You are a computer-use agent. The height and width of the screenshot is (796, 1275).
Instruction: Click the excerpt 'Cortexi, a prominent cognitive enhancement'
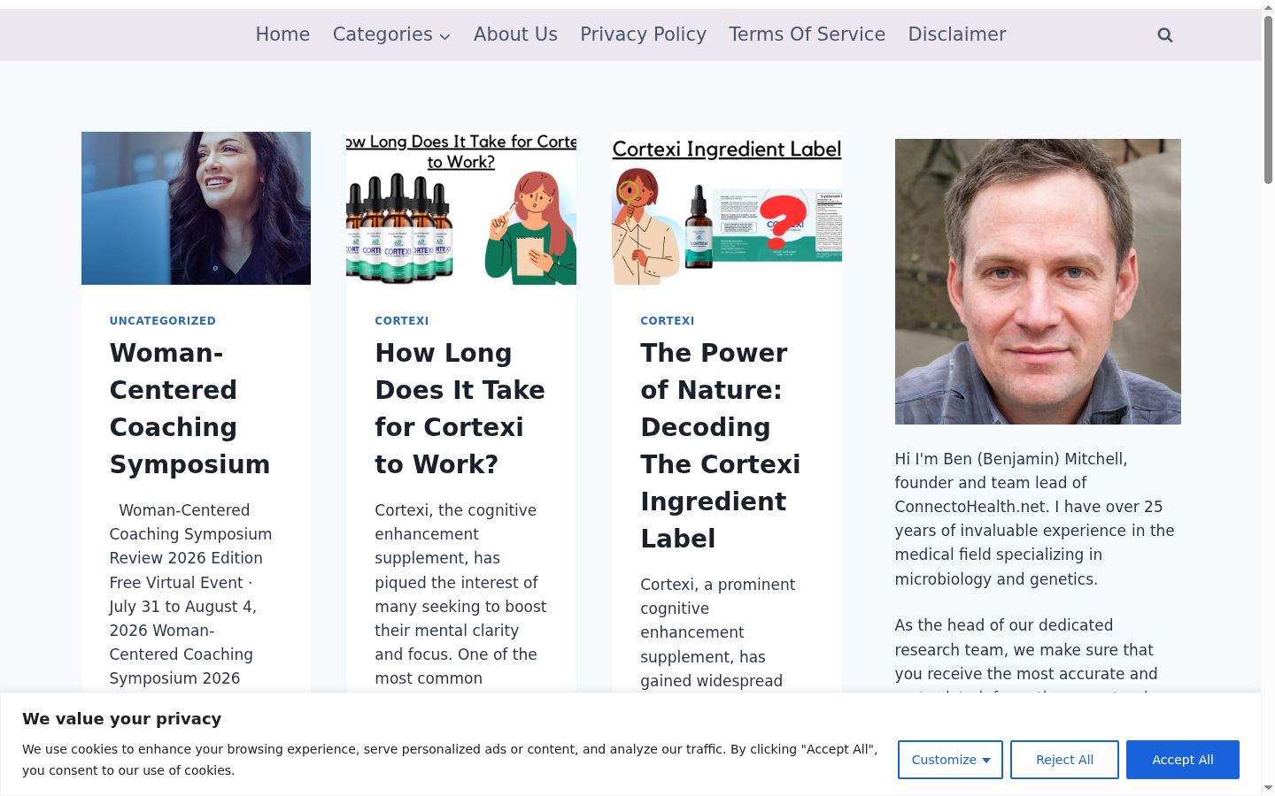[x=718, y=632]
